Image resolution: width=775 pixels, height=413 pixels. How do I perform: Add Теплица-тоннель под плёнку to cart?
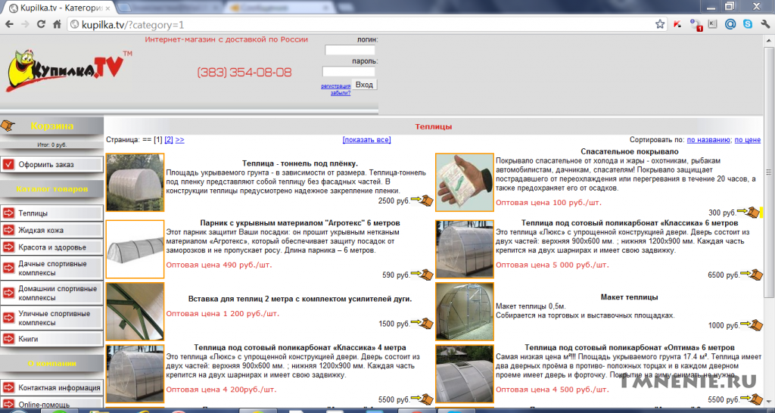tap(422, 200)
